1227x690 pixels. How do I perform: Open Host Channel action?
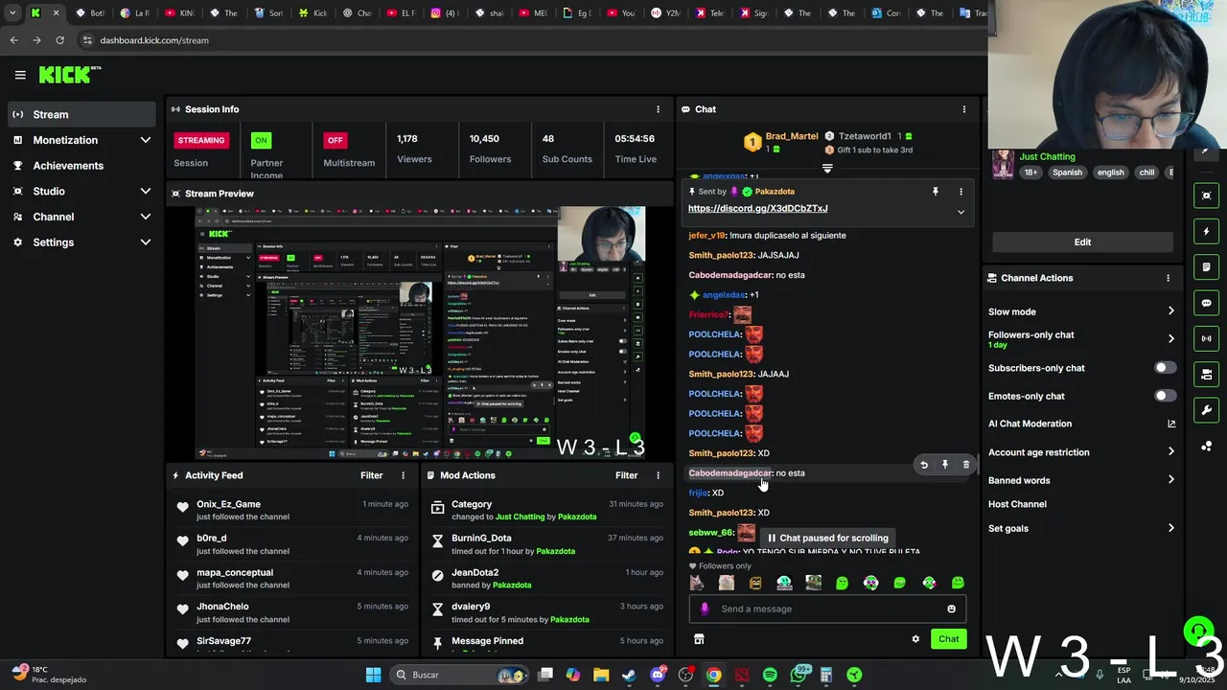(x=1017, y=504)
